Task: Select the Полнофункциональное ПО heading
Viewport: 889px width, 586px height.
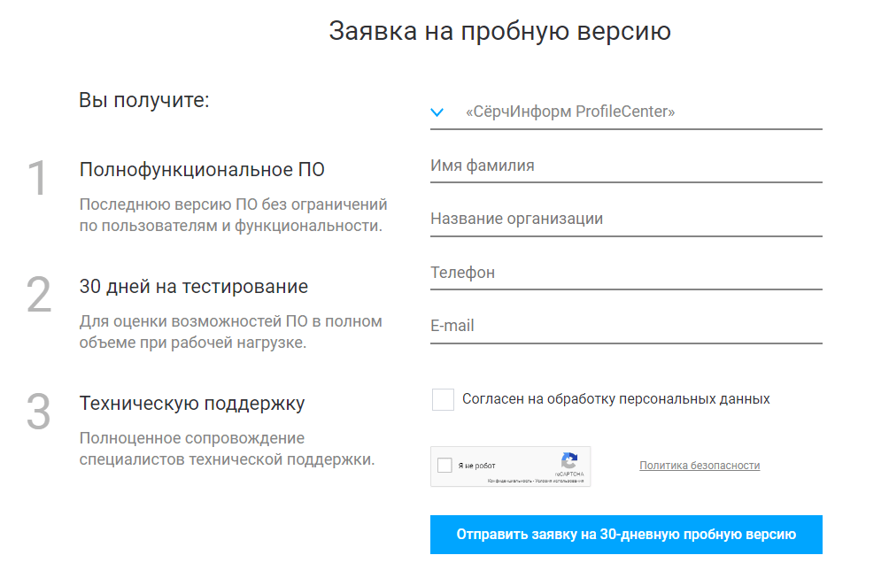Action: [202, 170]
